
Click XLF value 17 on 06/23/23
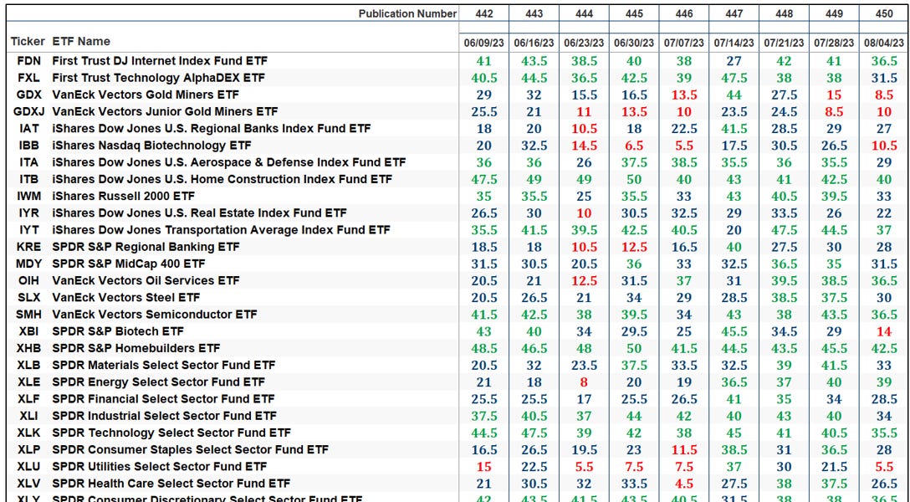(x=584, y=399)
